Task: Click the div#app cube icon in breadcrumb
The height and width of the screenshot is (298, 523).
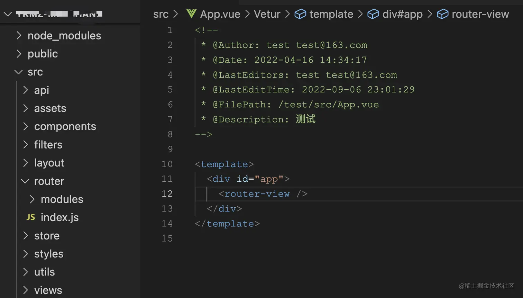Action: tap(373, 14)
